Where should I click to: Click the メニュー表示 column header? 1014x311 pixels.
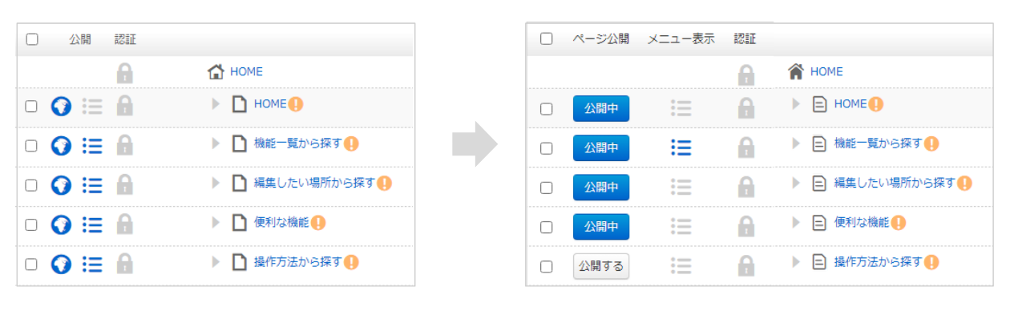[x=681, y=38]
